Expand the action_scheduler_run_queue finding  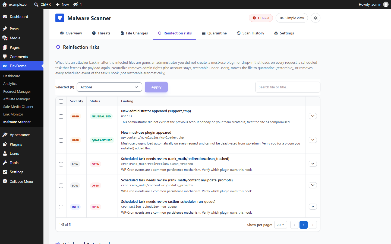pos(313,207)
